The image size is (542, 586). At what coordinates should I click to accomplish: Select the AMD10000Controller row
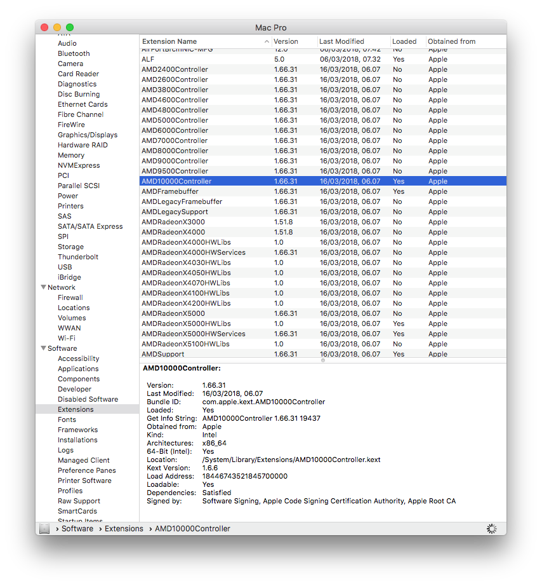coord(323,181)
